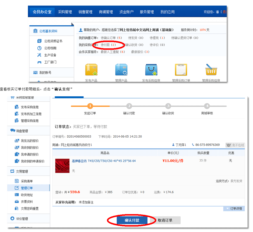The width and height of the screenshot is (253, 232).
Task: Click the red fabric product thumbnail
Action: tap(62, 166)
